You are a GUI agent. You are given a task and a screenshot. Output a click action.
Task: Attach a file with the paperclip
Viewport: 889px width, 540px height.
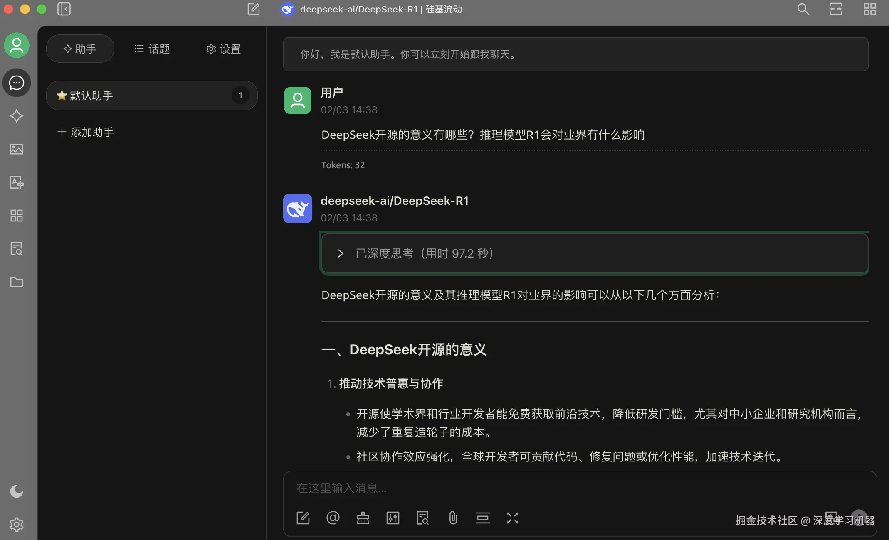453,518
